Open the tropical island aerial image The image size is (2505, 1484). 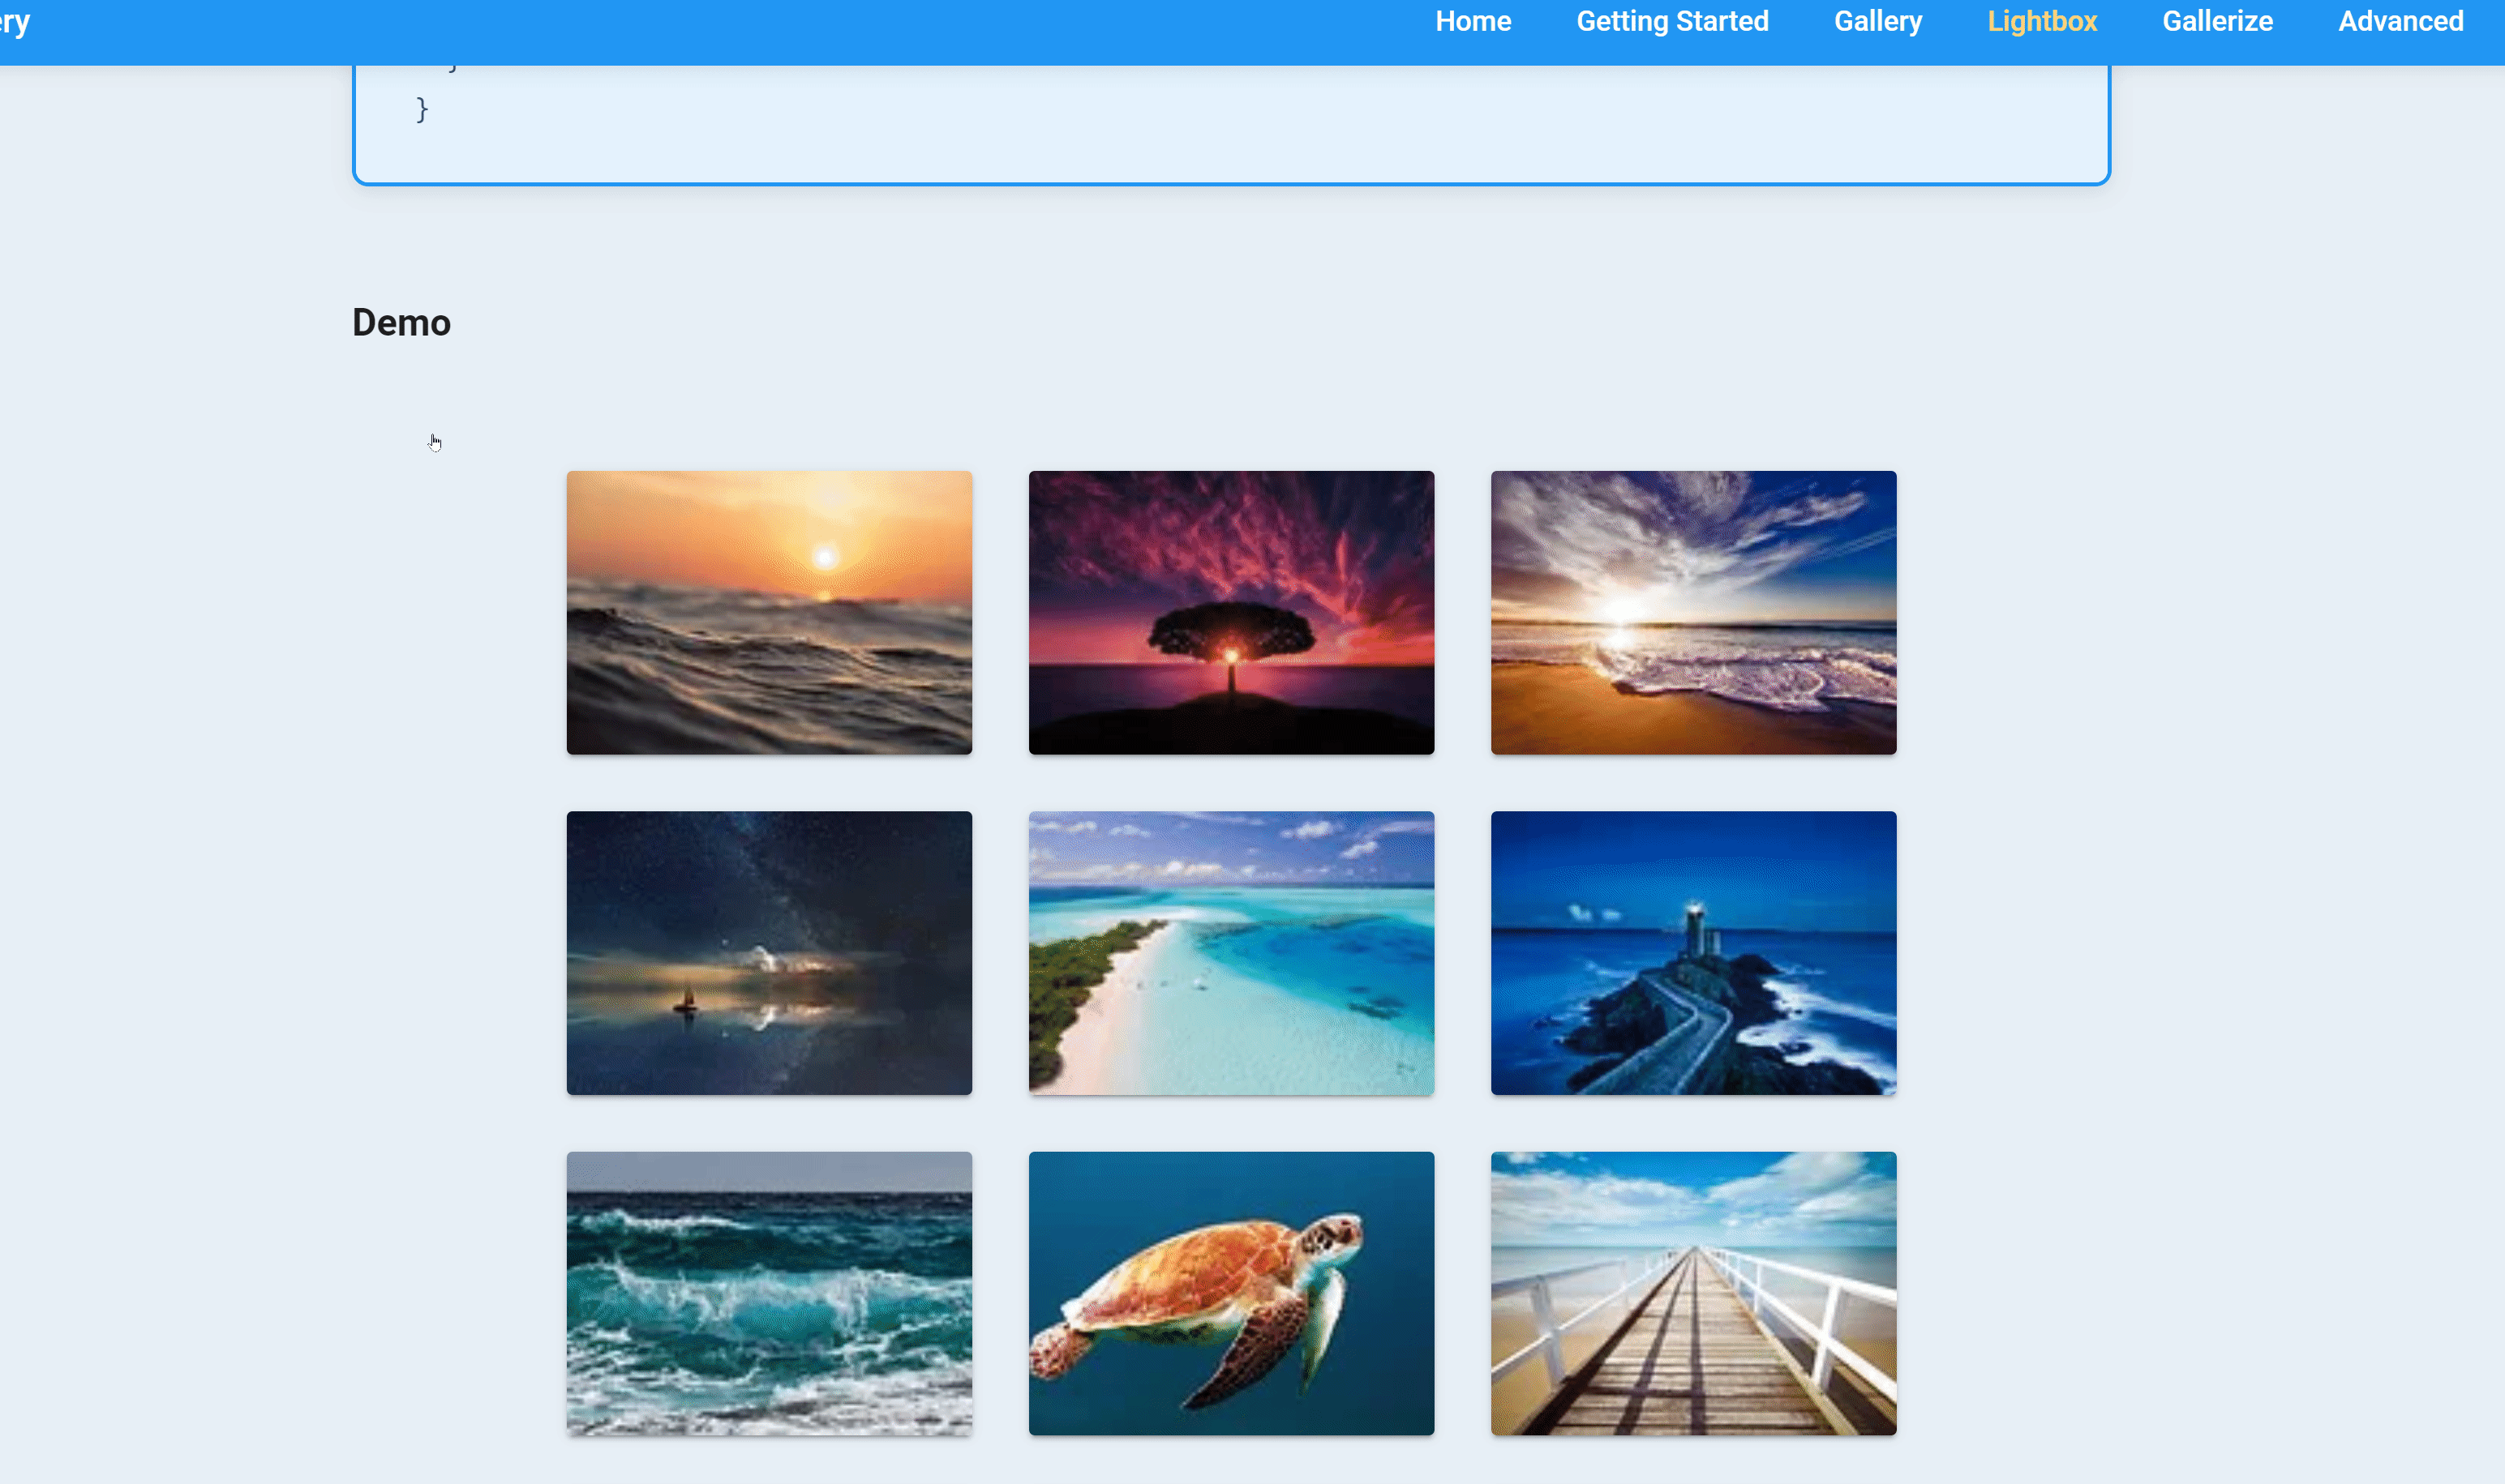(x=1232, y=952)
